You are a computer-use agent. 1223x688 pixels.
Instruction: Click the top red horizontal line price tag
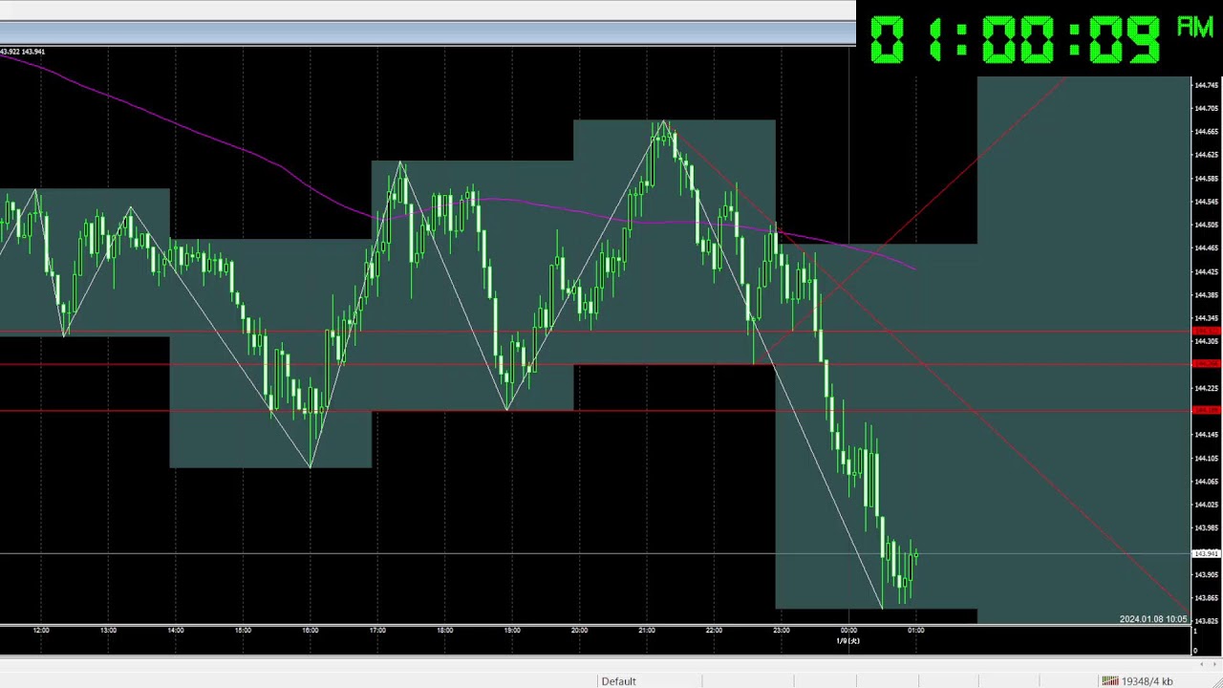click(x=1206, y=332)
